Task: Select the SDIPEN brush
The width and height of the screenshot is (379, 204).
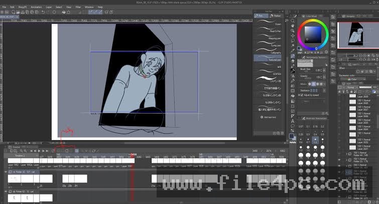Action: 268,72
